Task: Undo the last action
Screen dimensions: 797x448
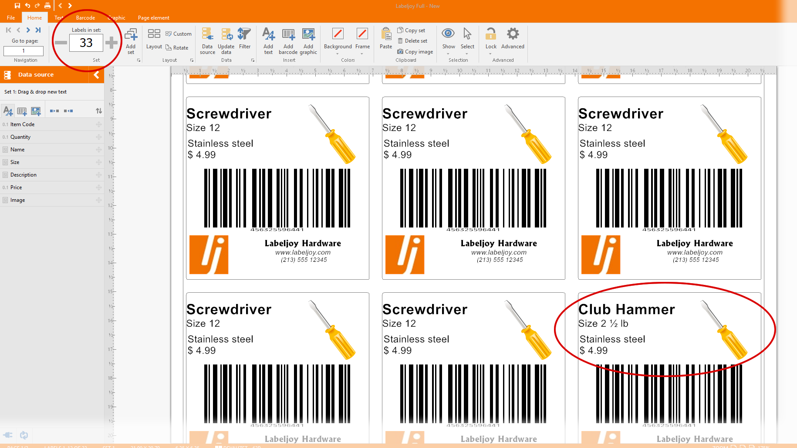Action: [27, 6]
